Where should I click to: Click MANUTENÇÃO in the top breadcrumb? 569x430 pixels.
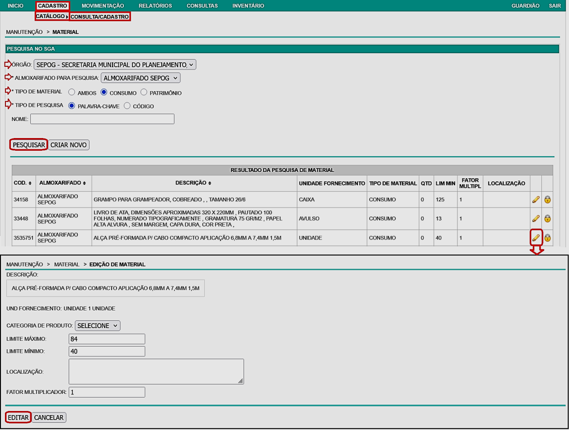(x=24, y=32)
